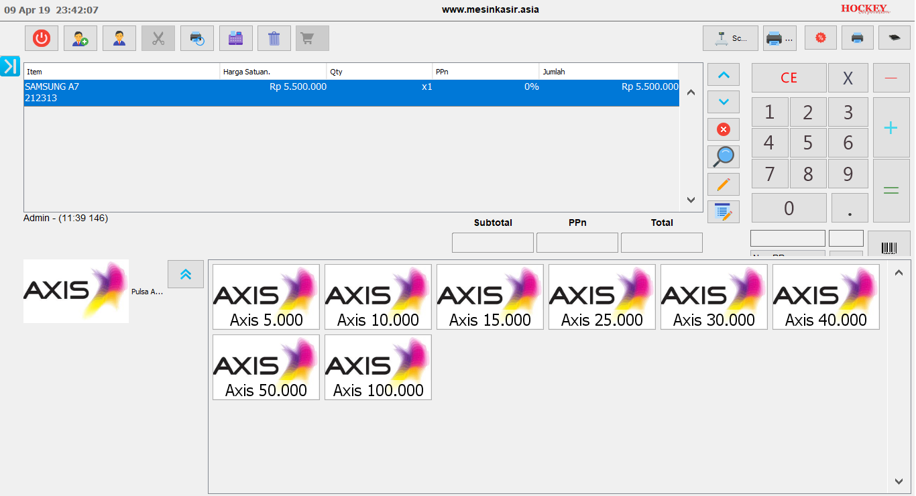This screenshot has width=916, height=496.
Task: Tap keypad digit 5
Action: pyautogui.click(x=808, y=143)
